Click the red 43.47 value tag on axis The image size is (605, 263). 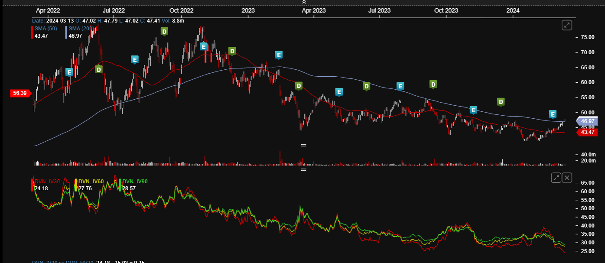tap(587, 132)
